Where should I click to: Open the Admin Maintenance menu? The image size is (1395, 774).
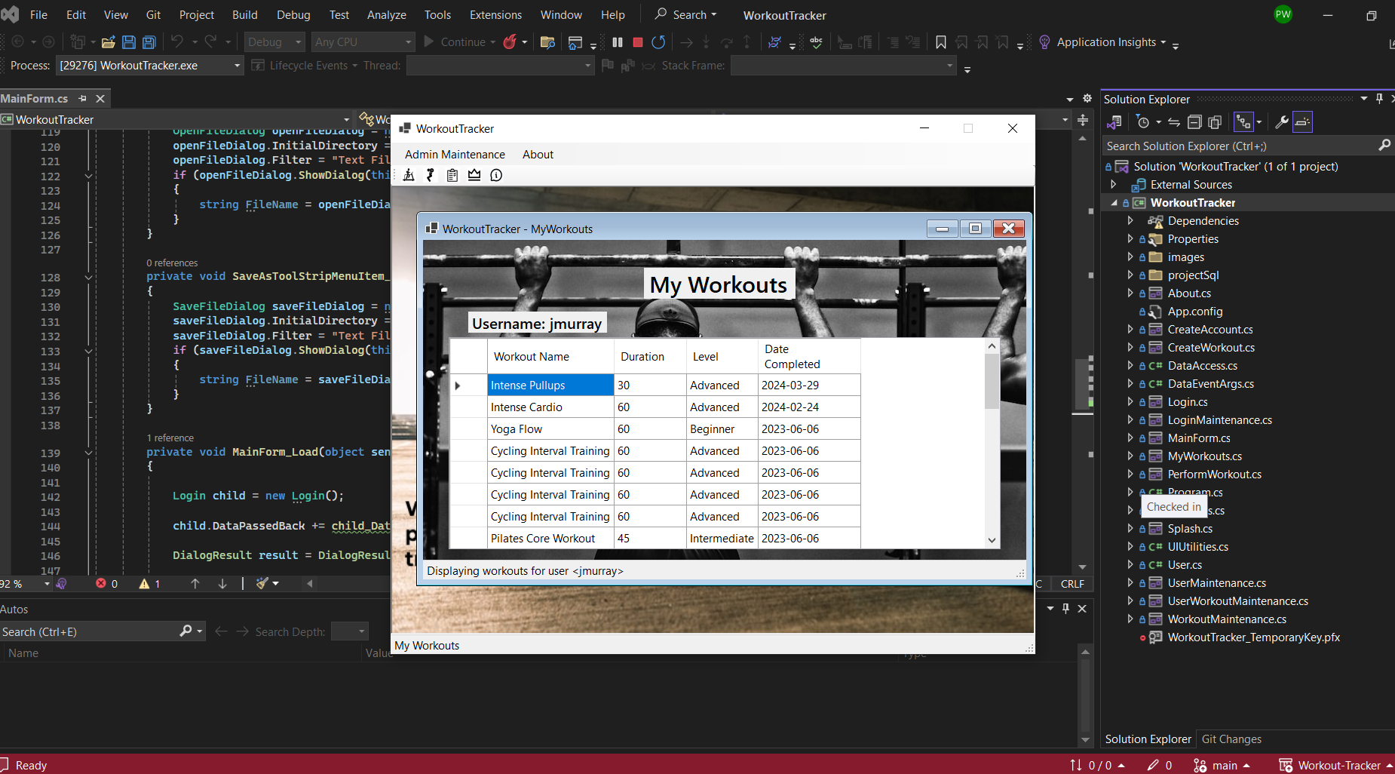click(x=455, y=155)
